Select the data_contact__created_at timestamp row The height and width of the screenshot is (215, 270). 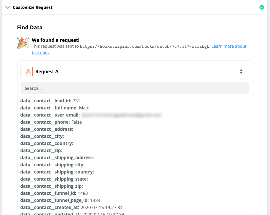pyautogui.click(x=71, y=208)
